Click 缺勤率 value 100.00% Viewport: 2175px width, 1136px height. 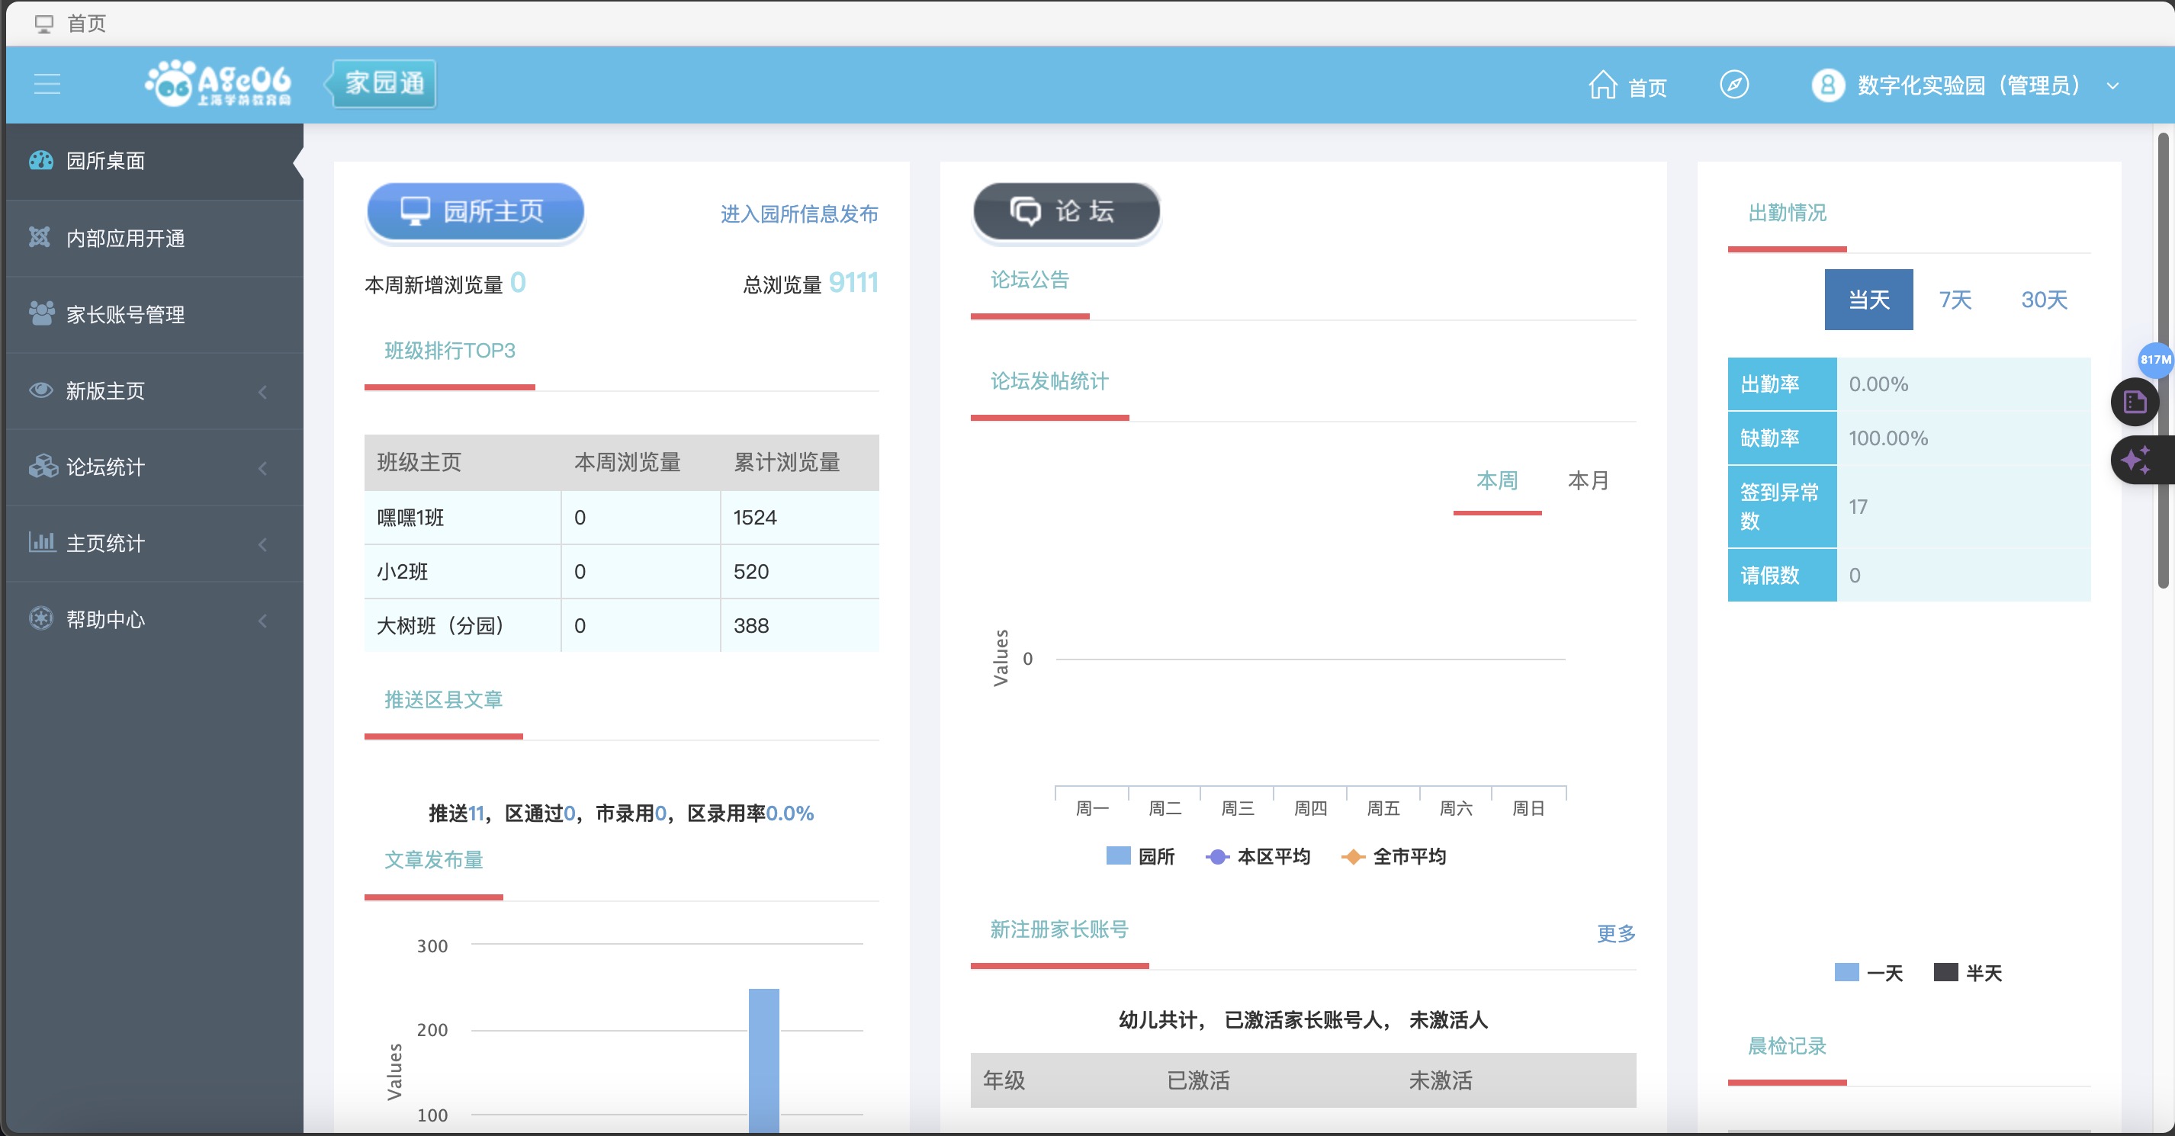pyautogui.click(x=1888, y=438)
